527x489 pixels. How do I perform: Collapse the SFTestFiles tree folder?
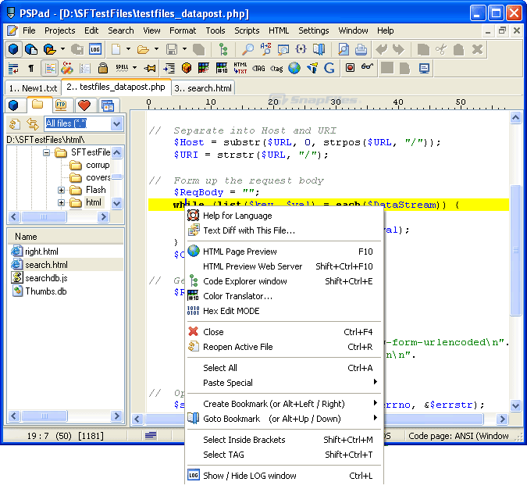pyautogui.click(x=46, y=153)
